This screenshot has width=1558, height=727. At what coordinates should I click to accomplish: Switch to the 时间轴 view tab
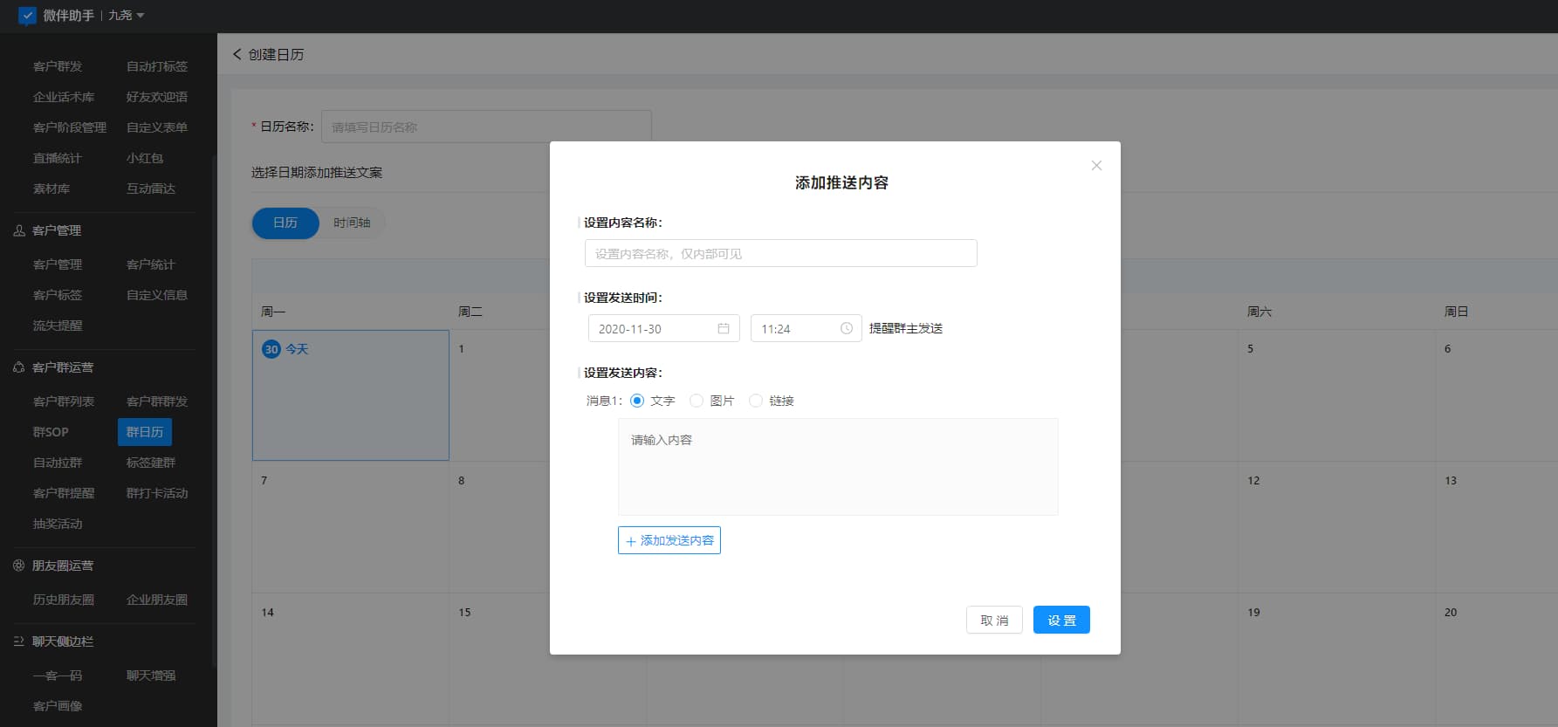click(352, 223)
